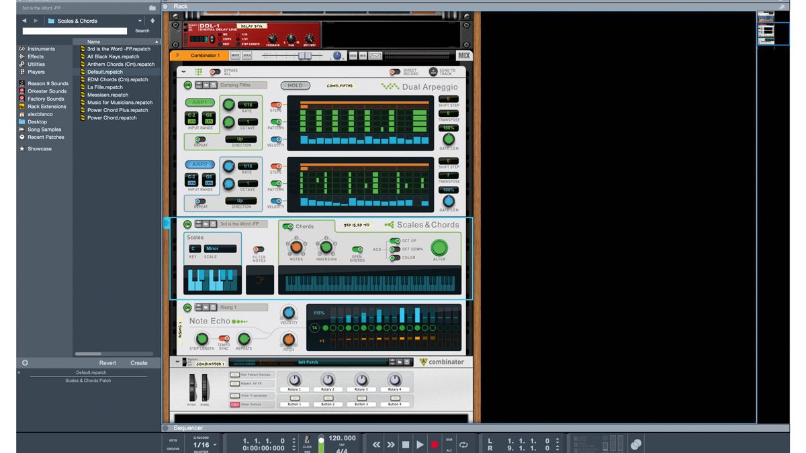Click the Play button in transport
806x453 pixels.
(420, 444)
